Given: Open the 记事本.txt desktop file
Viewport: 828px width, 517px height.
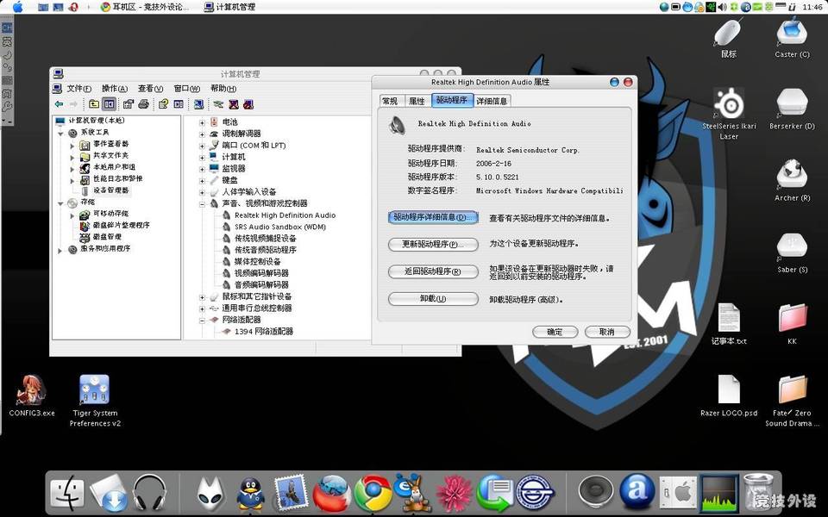Looking at the screenshot, I should pos(729,319).
